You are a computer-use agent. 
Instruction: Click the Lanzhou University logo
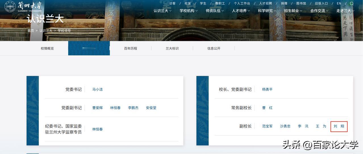pos(23,7)
